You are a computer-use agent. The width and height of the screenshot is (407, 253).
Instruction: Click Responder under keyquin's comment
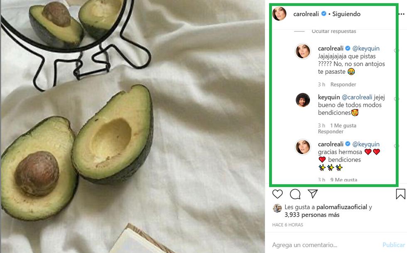tap(331, 132)
